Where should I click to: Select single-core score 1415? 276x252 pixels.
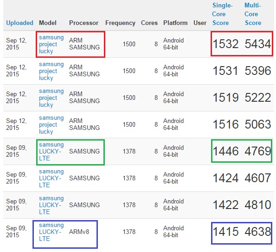(x=225, y=232)
